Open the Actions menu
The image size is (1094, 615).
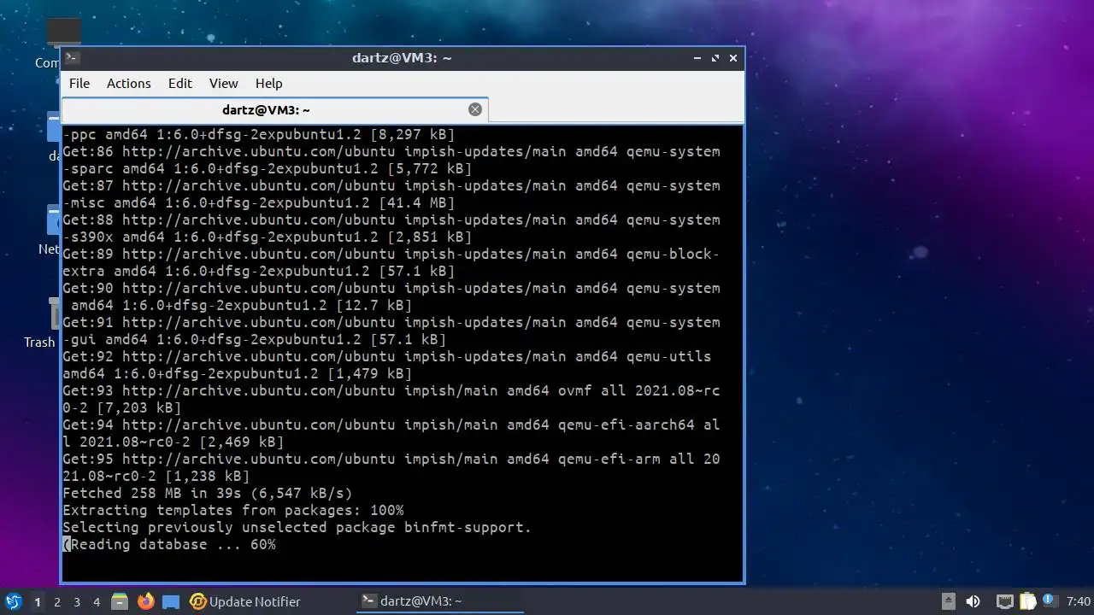tap(129, 83)
